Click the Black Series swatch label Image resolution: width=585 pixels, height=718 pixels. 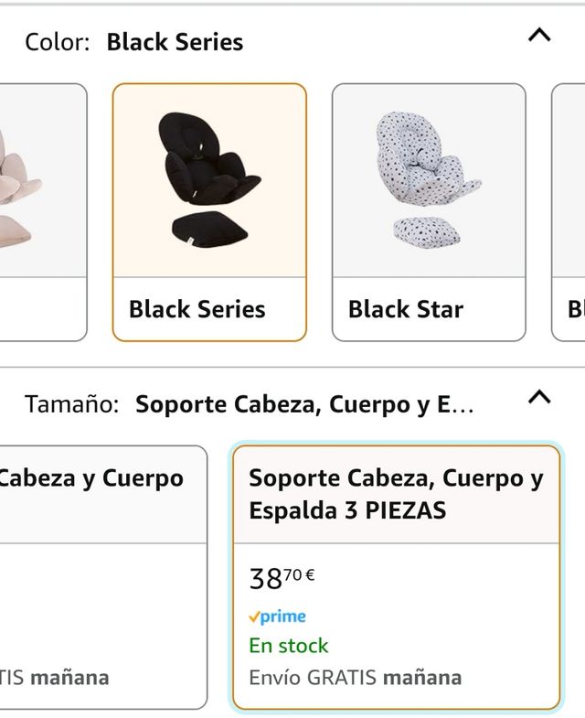[197, 309]
